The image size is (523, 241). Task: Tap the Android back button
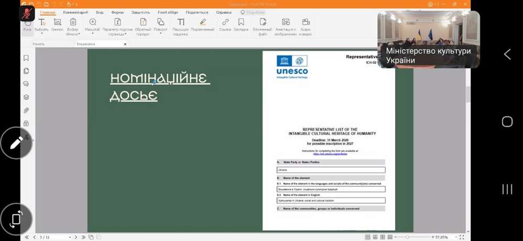point(507,54)
